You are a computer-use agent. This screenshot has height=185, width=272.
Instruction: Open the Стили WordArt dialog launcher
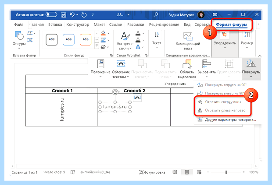point(146,56)
